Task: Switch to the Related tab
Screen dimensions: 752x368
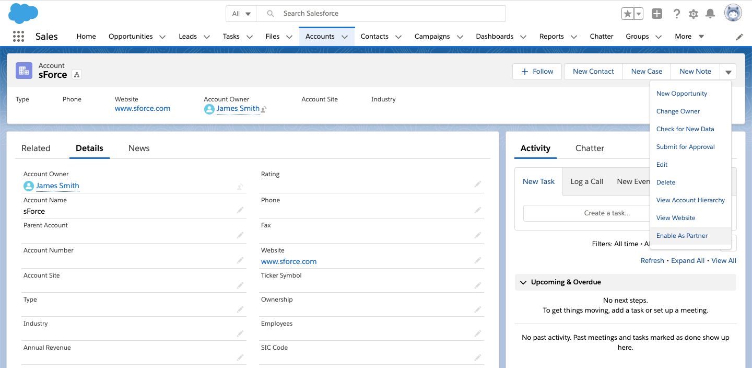Action: [x=36, y=148]
